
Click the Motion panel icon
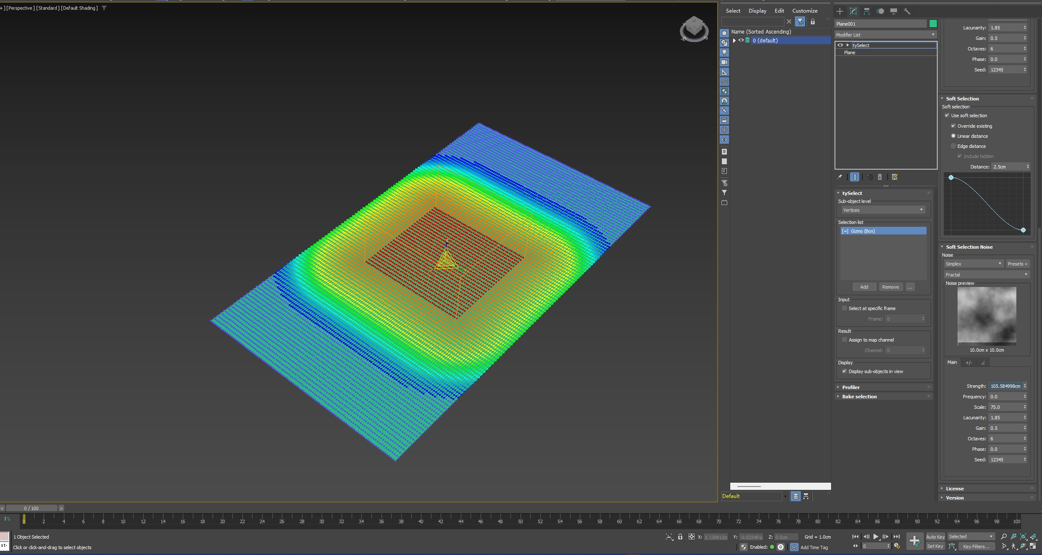click(880, 11)
